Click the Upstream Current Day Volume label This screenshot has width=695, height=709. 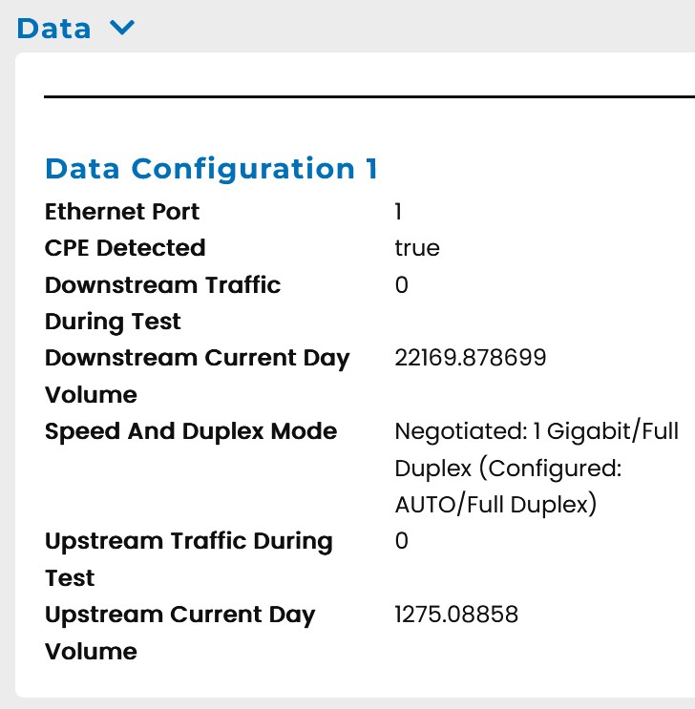tap(179, 633)
